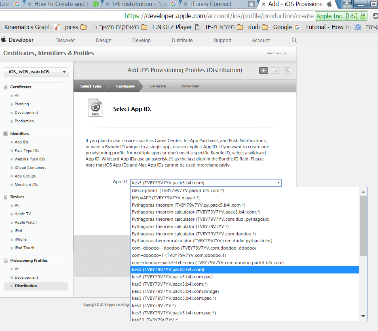Open the Discover menu
The width and height of the screenshot is (378, 331).
click(x=65, y=41)
